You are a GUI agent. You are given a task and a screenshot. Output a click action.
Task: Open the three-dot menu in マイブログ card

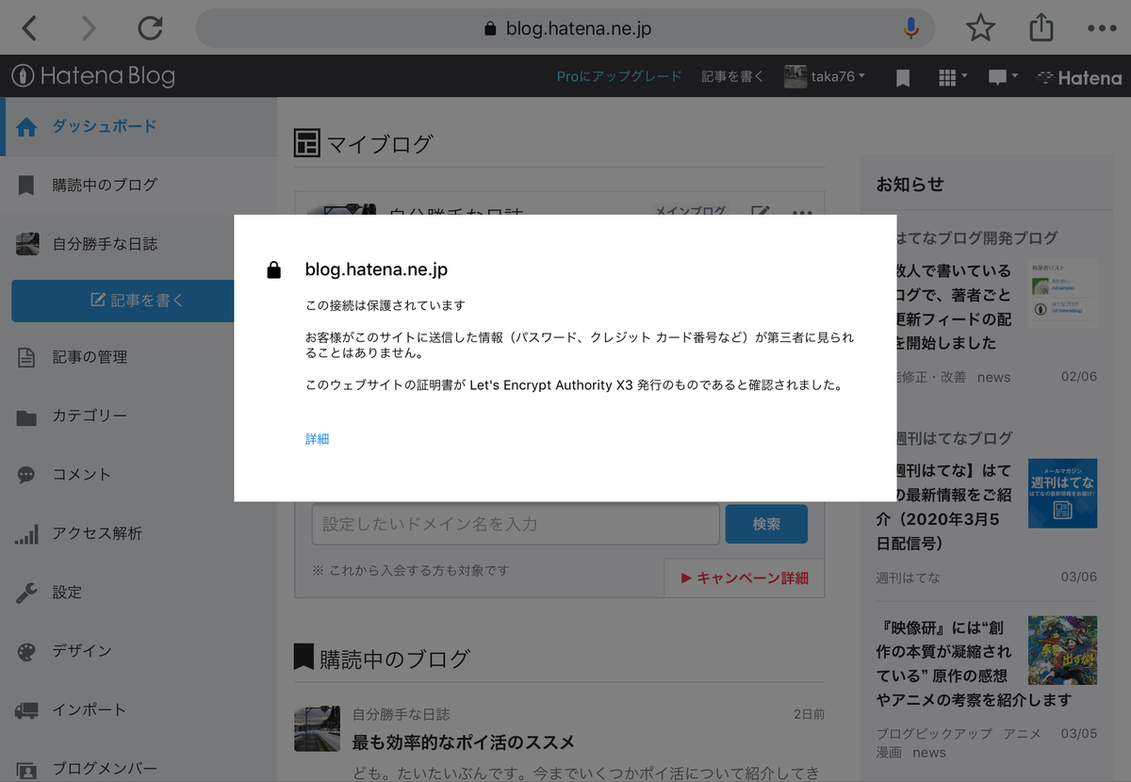[802, 214]
